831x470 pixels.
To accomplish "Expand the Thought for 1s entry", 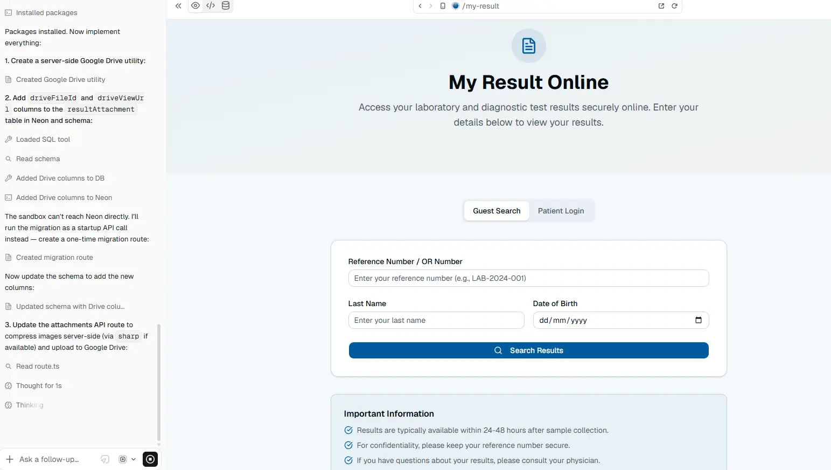I will pyautogui.click(x=33, y=385).
